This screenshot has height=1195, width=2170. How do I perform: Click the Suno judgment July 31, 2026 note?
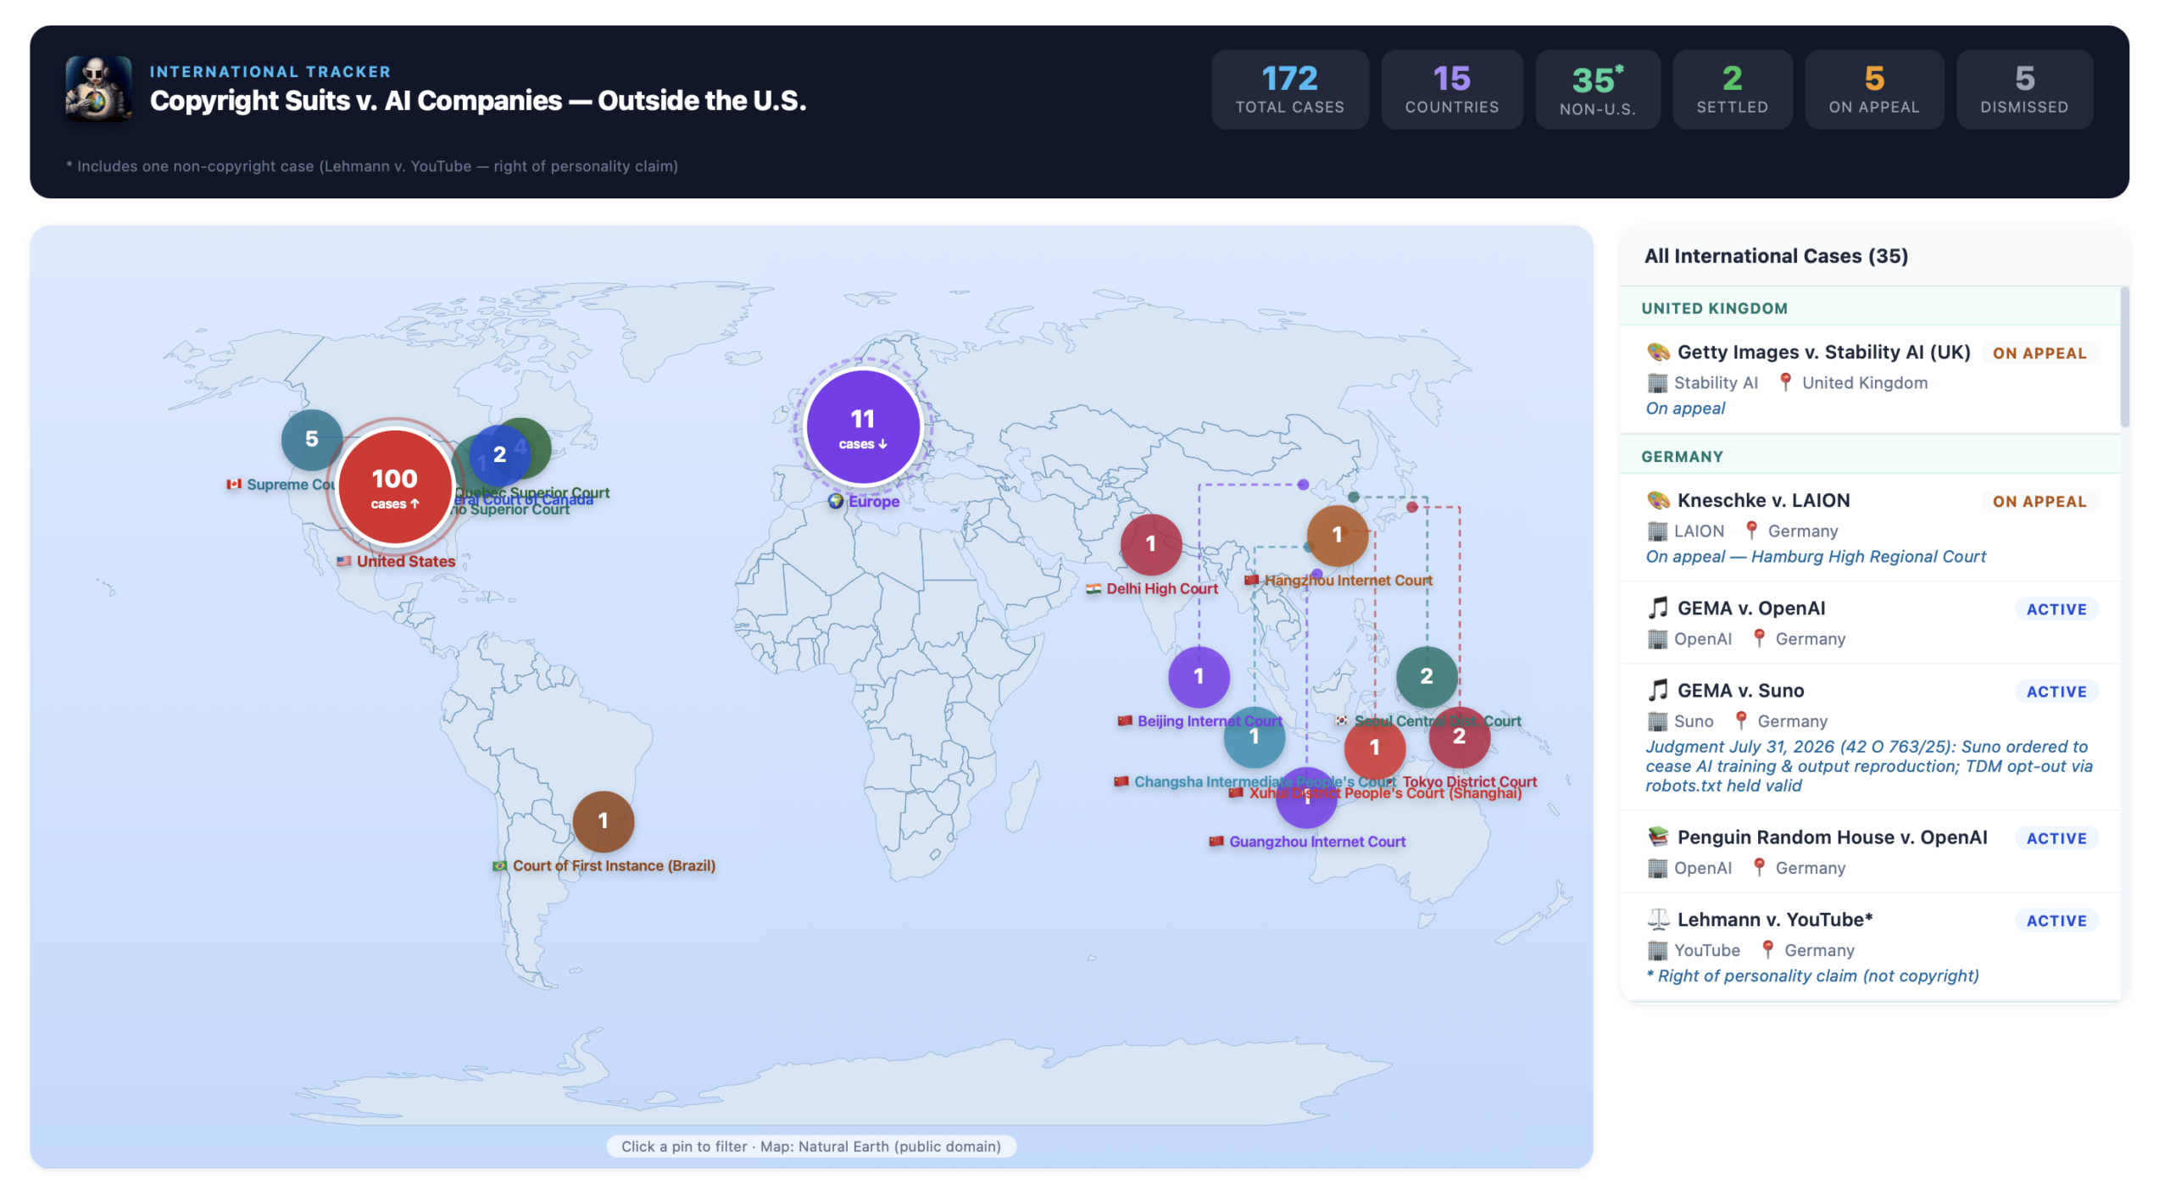pos(1867,766)
